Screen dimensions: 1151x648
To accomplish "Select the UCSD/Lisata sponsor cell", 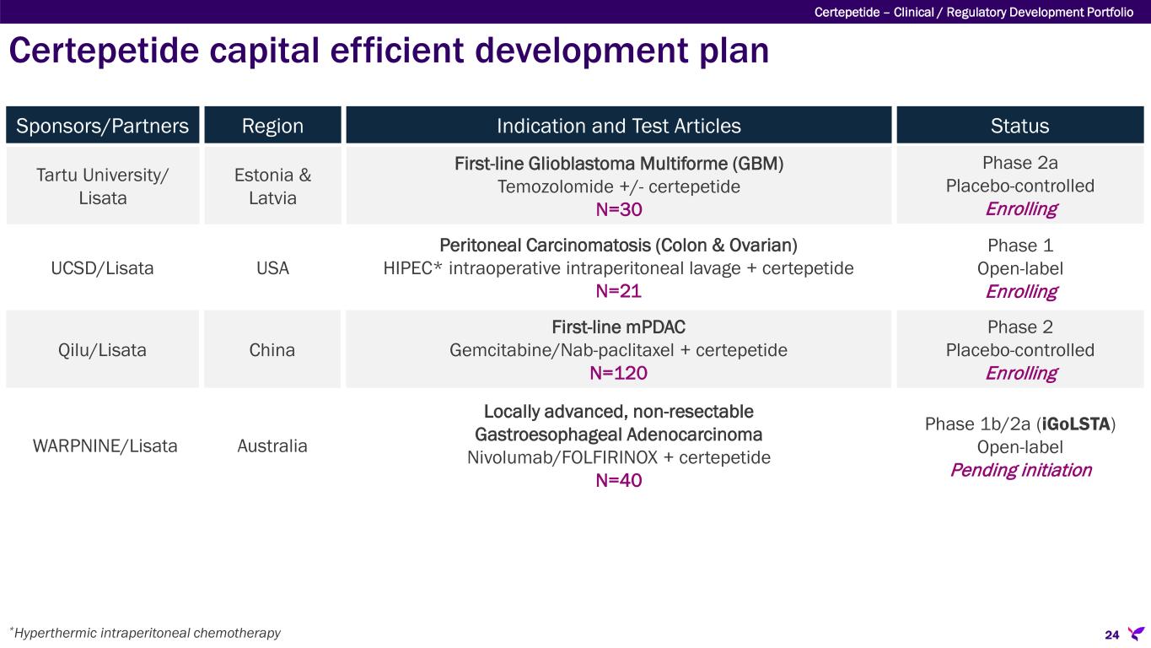I will [x=102, y=268].
